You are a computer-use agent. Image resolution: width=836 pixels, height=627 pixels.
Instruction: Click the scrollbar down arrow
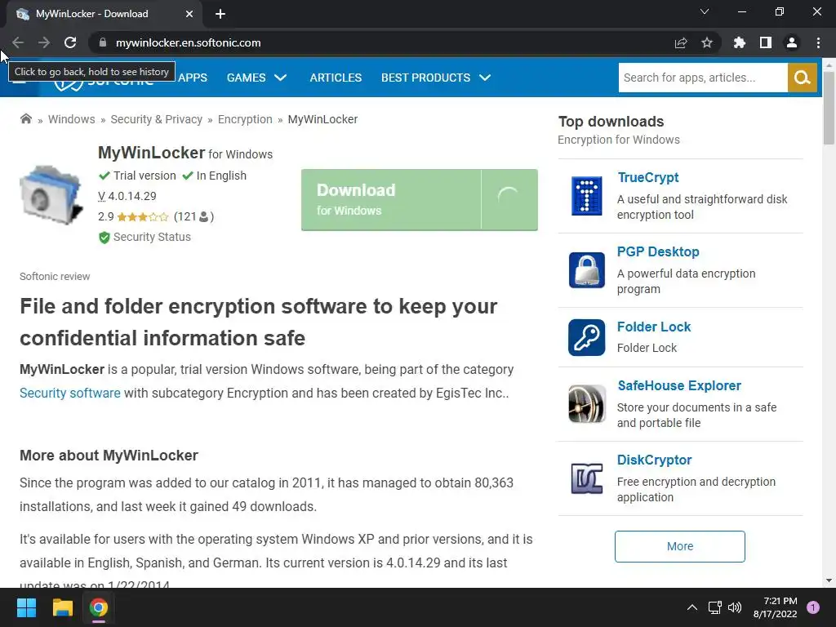pyautogui.click(x=829, y=580)
